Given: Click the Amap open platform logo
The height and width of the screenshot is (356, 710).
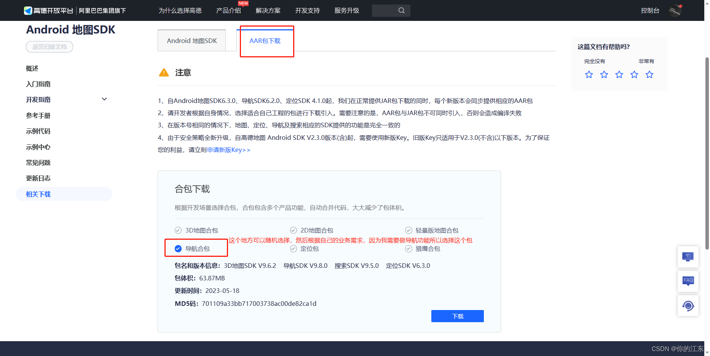Looking at the screenshot, I should coord(49,11).
